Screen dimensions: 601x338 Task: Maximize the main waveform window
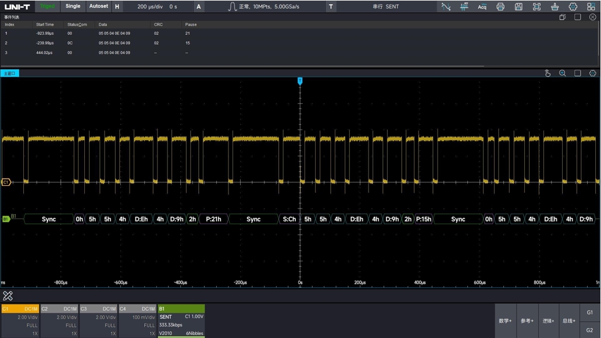578,73
